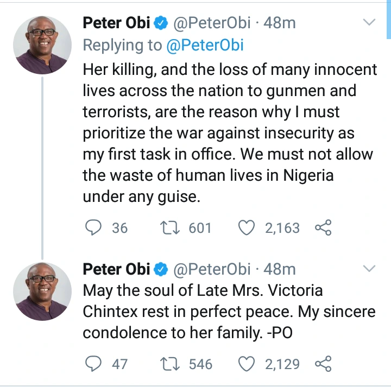
Task: Share the first tweet about insecurity
Action: (323, 228)
